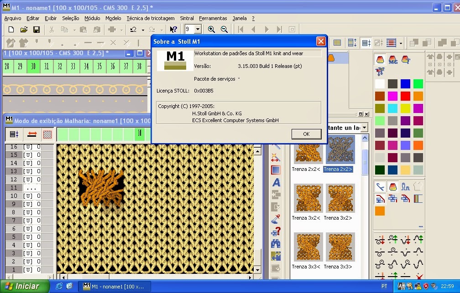Select the magenta color swatch
This screenshot has width=460, height=293.
coord(392,96)
